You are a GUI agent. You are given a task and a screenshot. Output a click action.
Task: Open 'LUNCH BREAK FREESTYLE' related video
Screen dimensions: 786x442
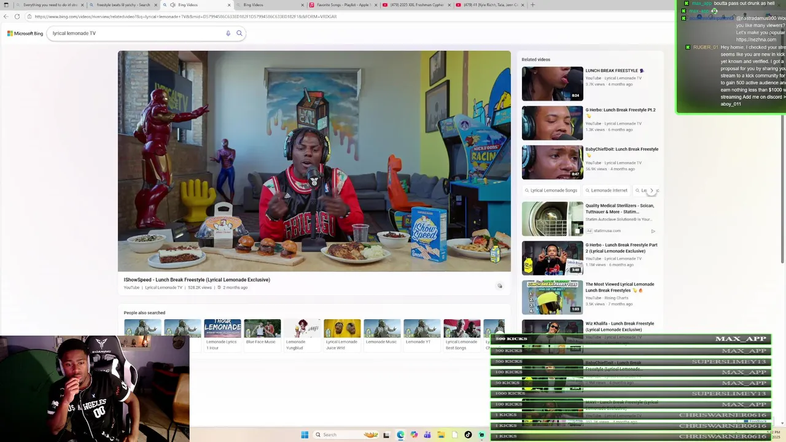pos(615,71)
